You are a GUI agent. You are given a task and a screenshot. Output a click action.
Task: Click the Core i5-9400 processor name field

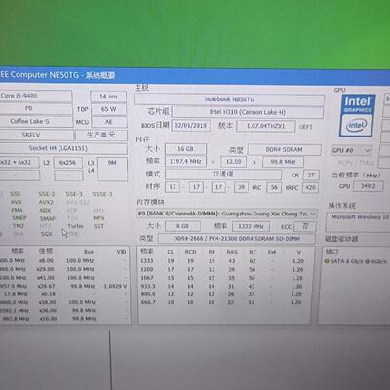(36, 96)
